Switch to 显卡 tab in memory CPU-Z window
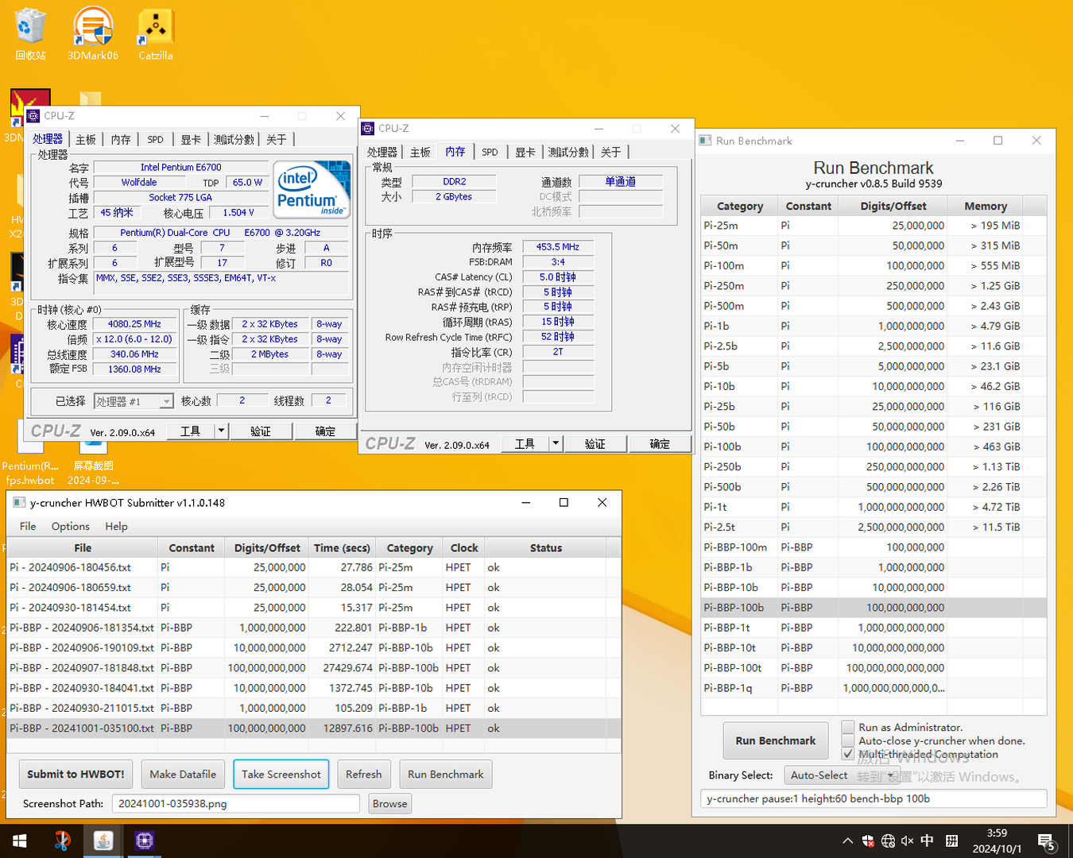 pos(525,153)
